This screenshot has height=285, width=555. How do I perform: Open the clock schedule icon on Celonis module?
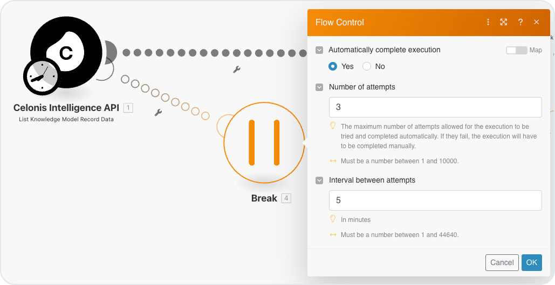click(42, 77)
